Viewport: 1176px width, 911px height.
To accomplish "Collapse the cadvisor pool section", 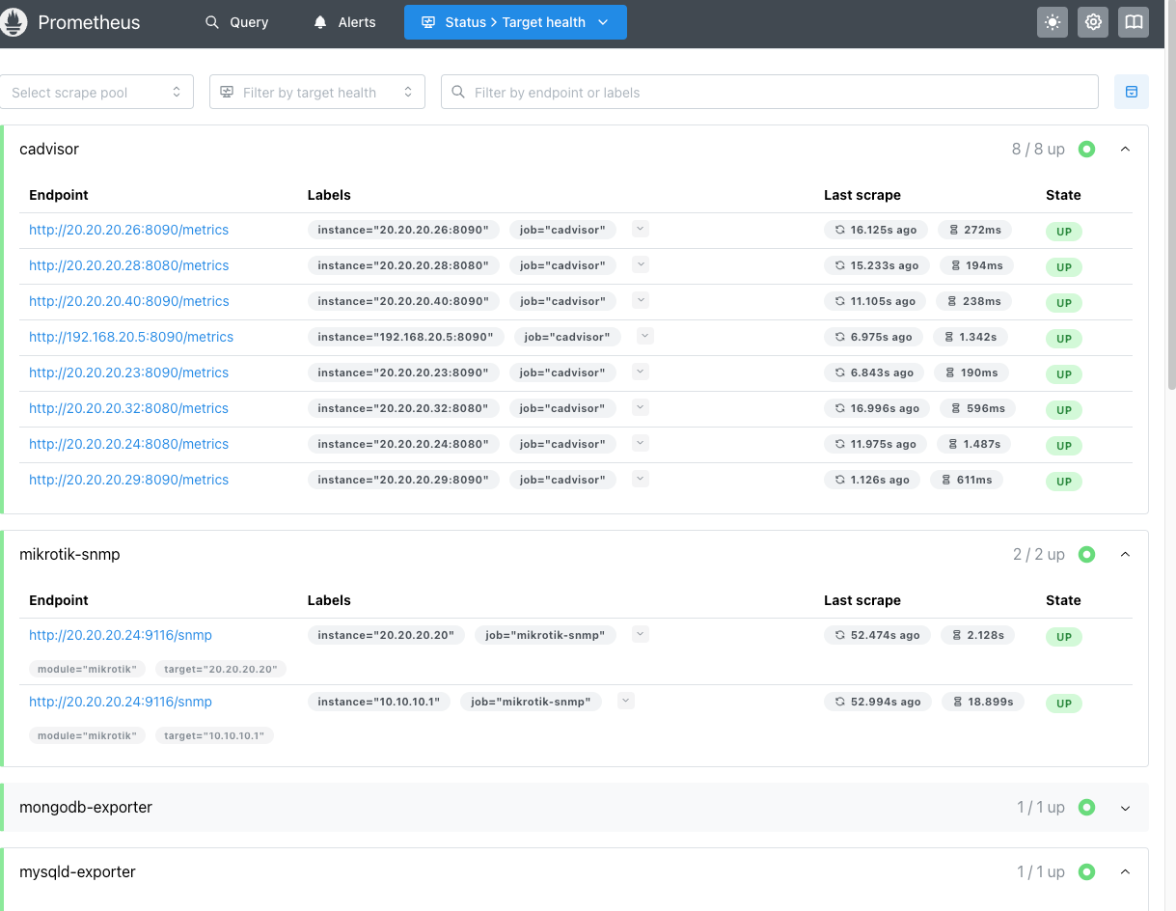I will [1125, 149].
